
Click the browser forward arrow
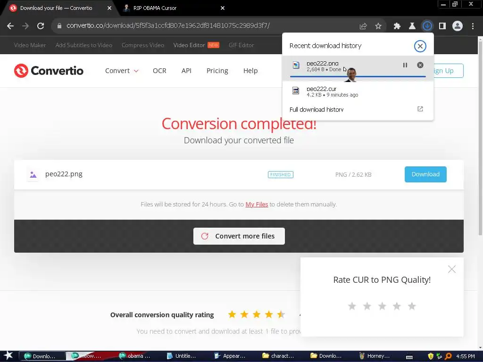coord(25,26)
